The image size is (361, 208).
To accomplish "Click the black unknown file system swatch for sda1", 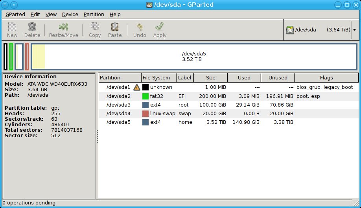I will pos(145,87).
